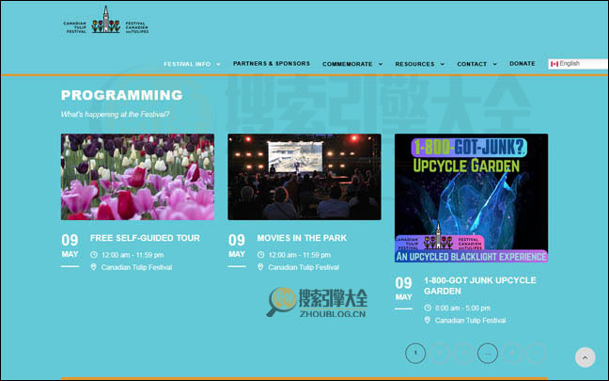Click Canadian Tulip Festival venue under Self-Guided Tour
Viewport: 609px width, 381px height.
(x=136, y=267)
